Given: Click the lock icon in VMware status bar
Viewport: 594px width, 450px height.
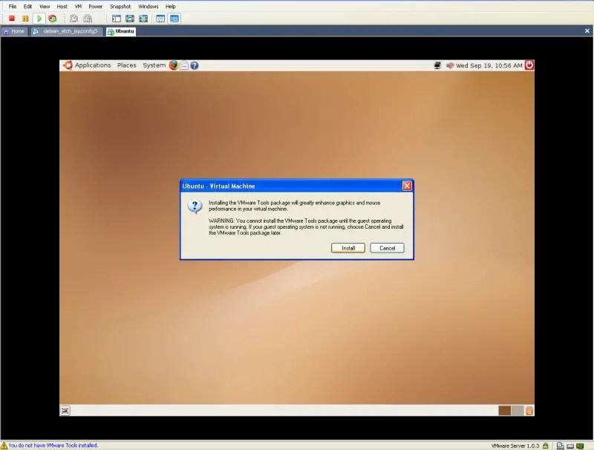Looking at the screenshot, I should click(x=546, y=446).
